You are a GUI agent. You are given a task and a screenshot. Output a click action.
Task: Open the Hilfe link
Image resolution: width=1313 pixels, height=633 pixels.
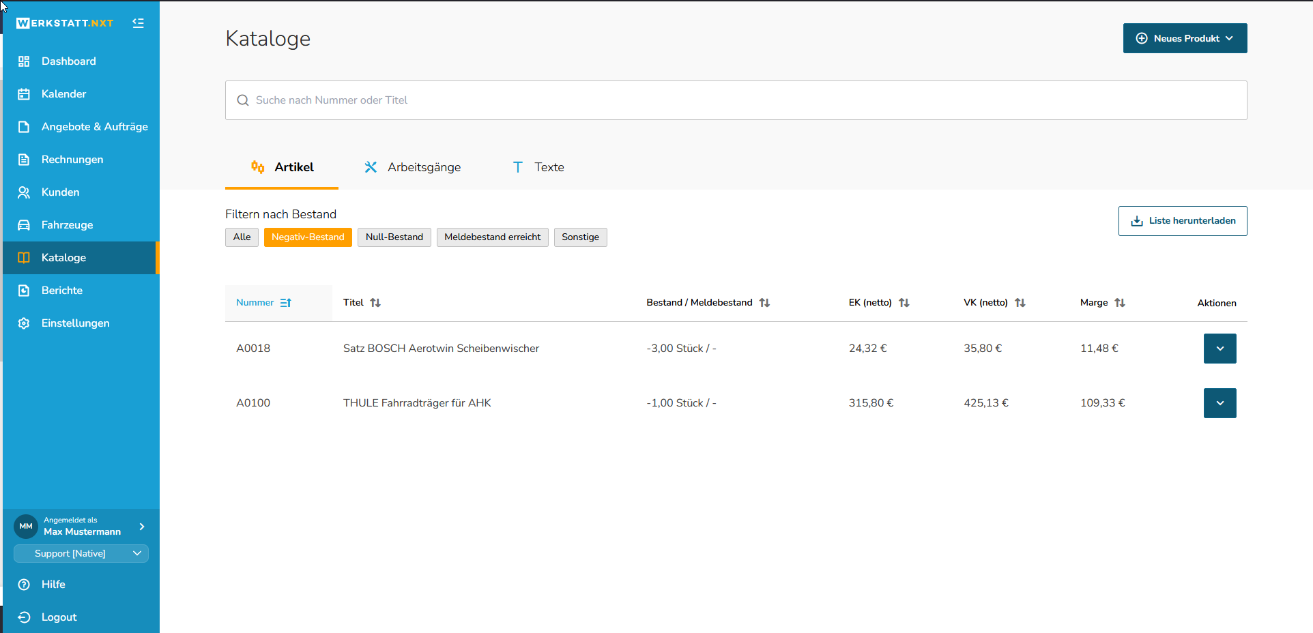(81, 585)
